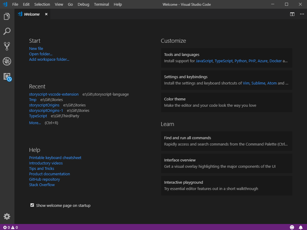Image resolution: width=307 pixels, height=230 pixels.
Task: Open the Edit menu
Action: pyautogui.click(x=26, y=4)
